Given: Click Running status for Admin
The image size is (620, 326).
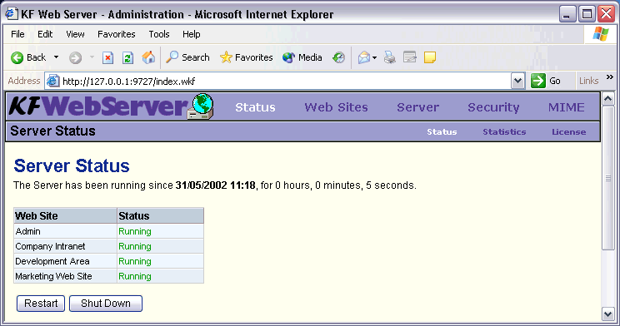Looking at the screenshot, I should pos(135,232).
